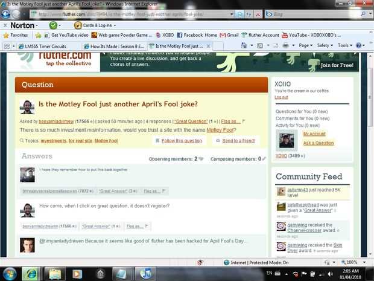Click the Home icon in the command bar

point(244,45)
